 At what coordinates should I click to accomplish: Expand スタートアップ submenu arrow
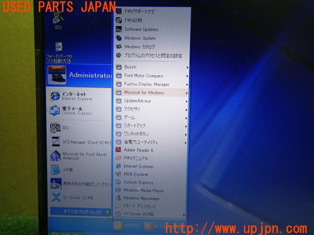click(x=186, y=126)
